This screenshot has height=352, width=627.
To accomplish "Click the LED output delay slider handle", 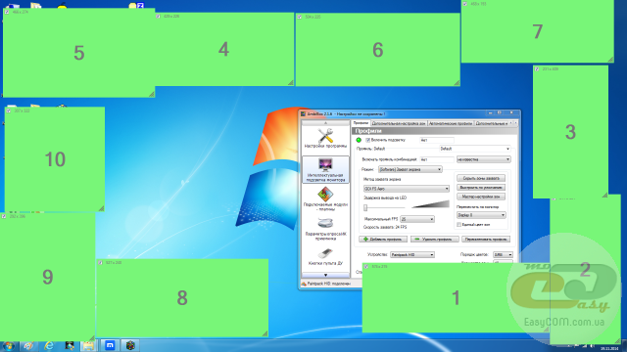I will (365, 208).
